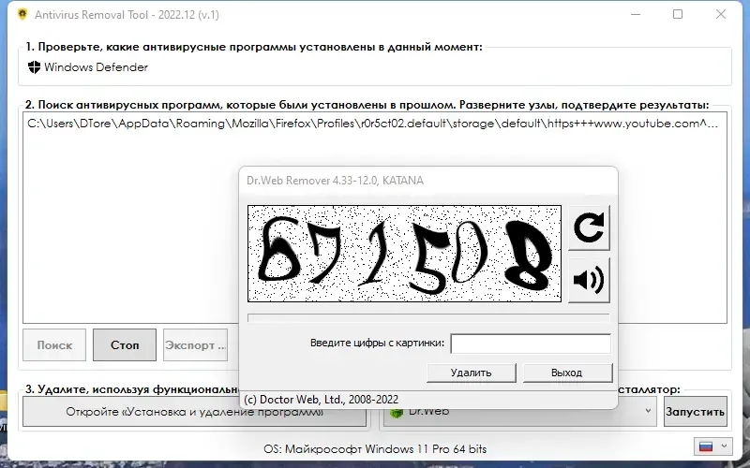Click the Dr.Web Remover progress bar
Viewport: 750px width, 468px height.
click(x=428, y=318)
